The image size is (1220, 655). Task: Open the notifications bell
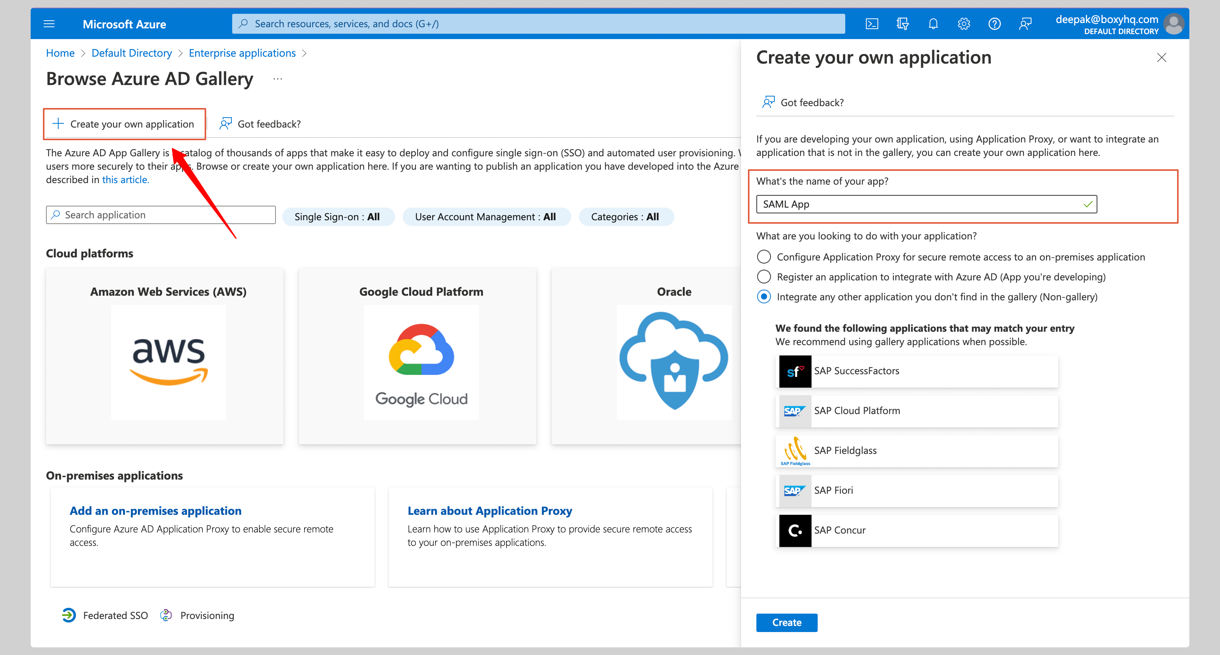[x=933, y=23]
